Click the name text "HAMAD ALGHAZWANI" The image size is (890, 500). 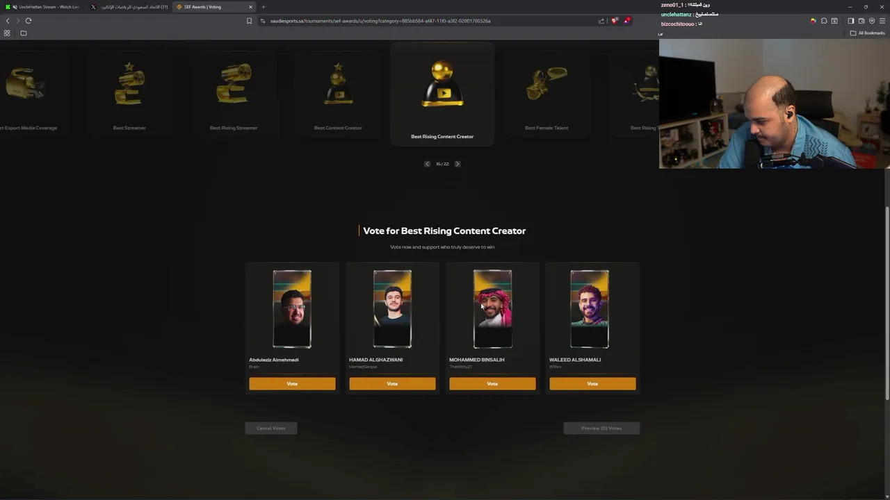pyautogui.click(x=375, y=360)
